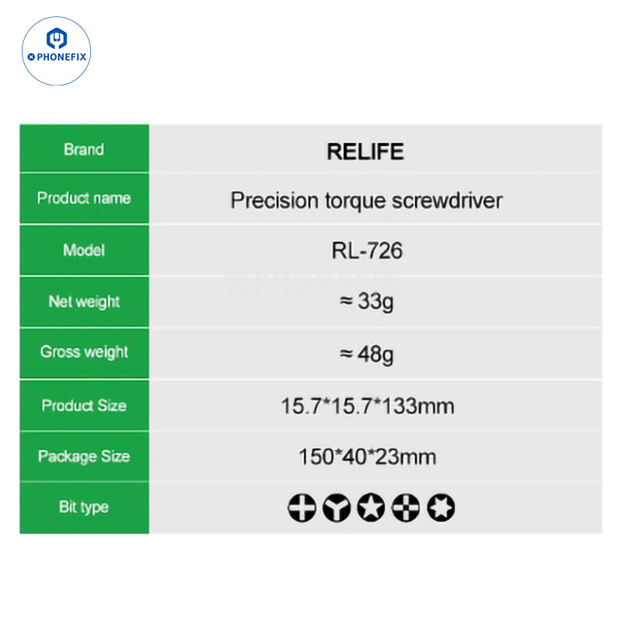Select the five-point pentalobe star bit icon
The height and width of the screenshot is (622, 622).
[371, 508]
